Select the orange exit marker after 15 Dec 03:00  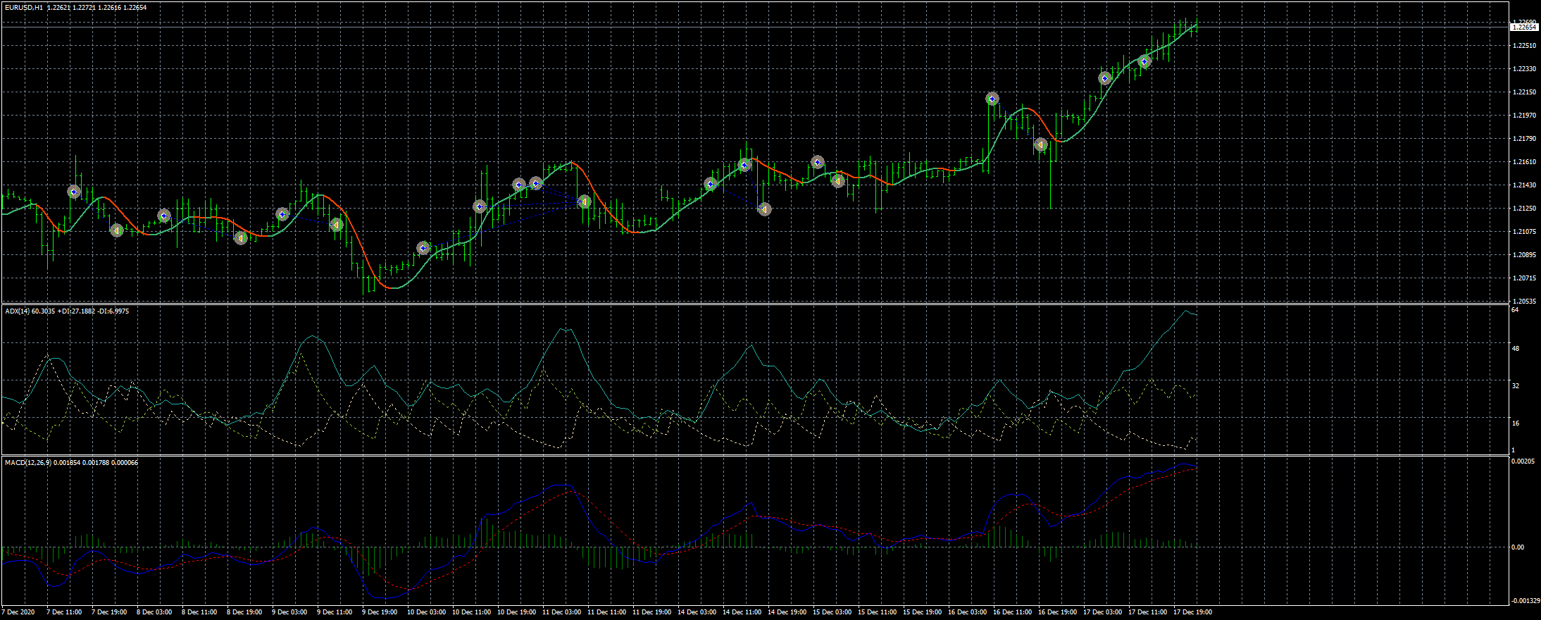pos(838,181)
